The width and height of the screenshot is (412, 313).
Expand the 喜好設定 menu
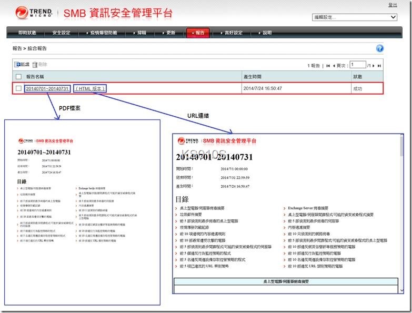pyautogui.click(x=231, y=33)
